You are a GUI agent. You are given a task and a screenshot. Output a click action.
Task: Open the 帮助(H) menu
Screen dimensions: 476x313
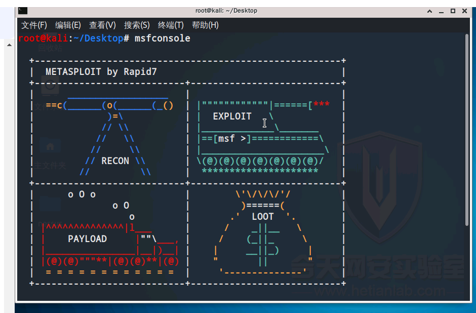(205, 25)
